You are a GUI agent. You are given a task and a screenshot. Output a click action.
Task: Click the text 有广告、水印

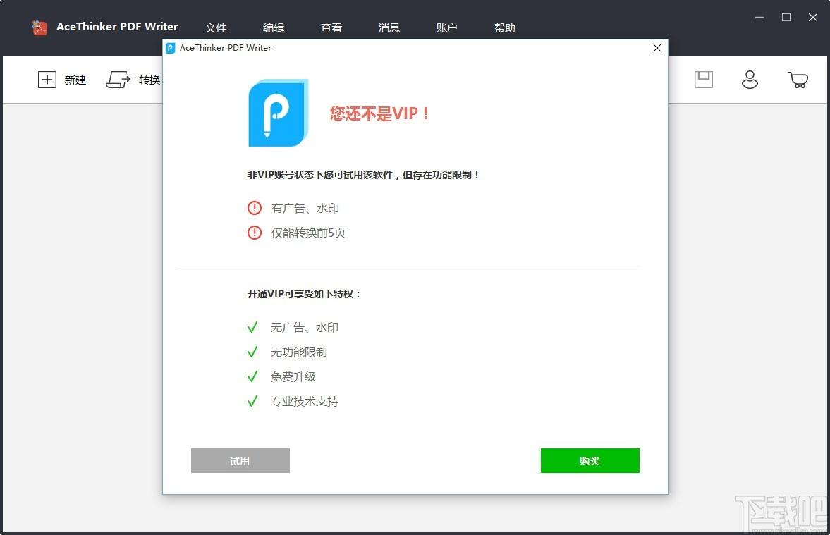click(x=305, y=208)
